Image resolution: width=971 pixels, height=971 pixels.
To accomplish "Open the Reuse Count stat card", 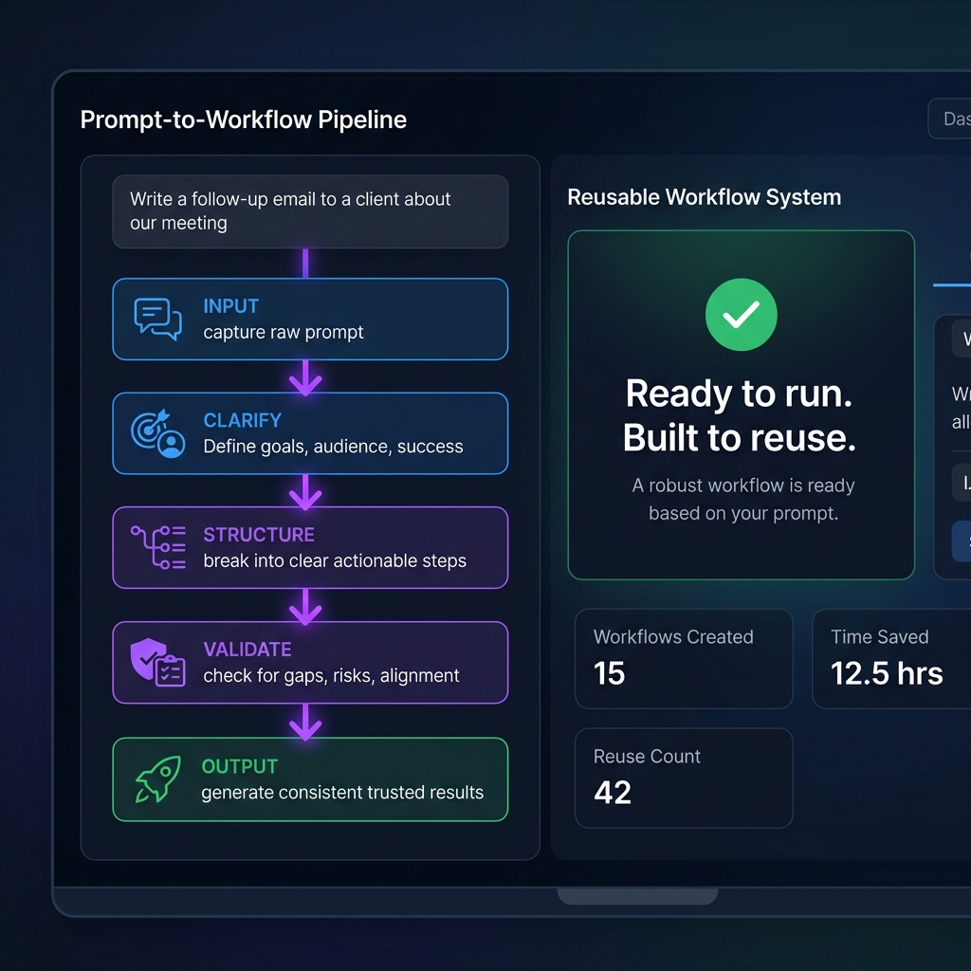I will pos(684,779).
